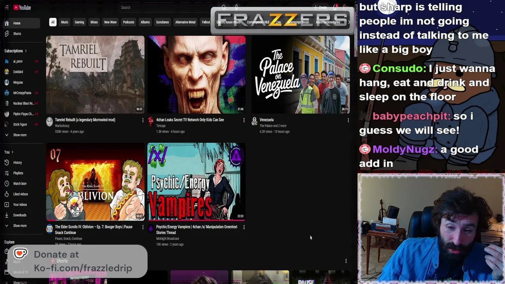Select the Alternative Metal filter chip
This screenshot has width=505, height=284.
coord(185,22)
